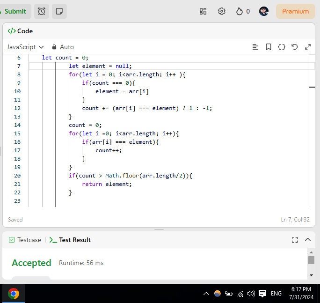Click the Accepted result text
This screenshot has width=320, height=303.
click(x=31, y=263)
